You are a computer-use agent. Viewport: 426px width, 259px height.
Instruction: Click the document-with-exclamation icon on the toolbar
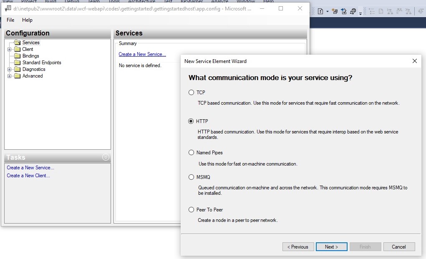tap(320, 10)
